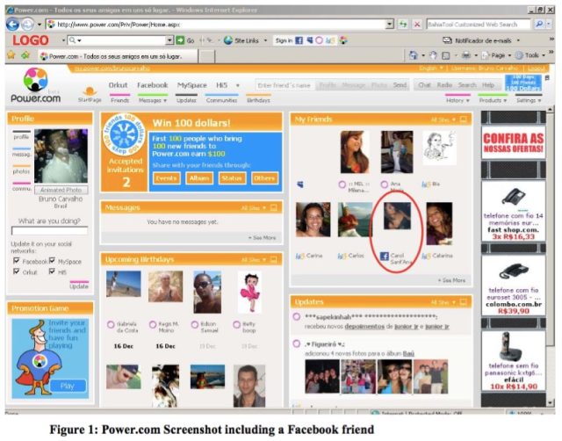Click the Facebook icon next to Sign in
This screenshot has height=441, width=562.
point(299,40)
